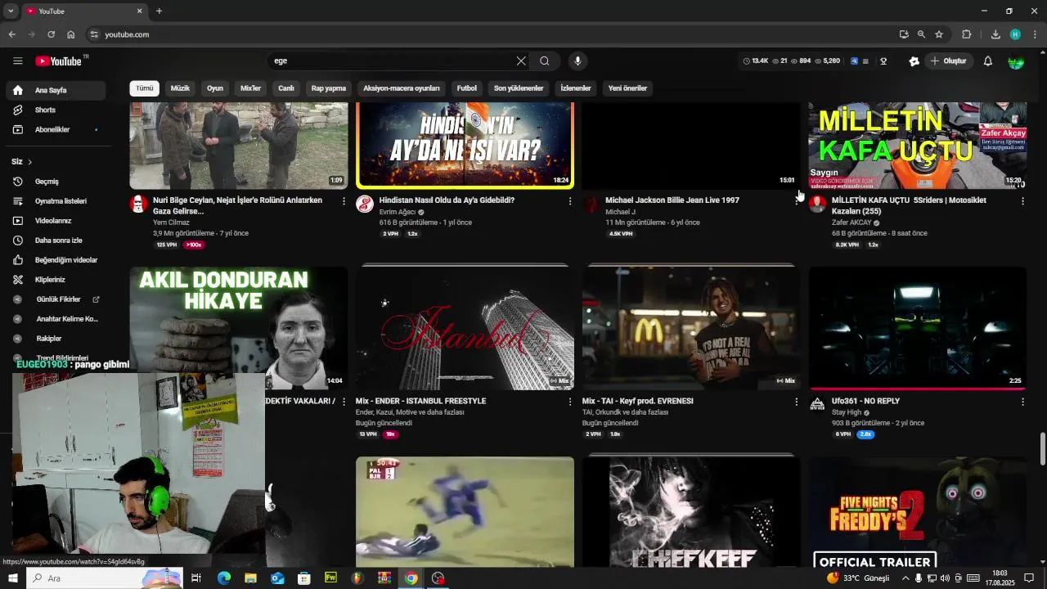Image resolution: width=1047 pixels, height=589 pixels.
Task: Bookmark this page with the star
Action: [x=939, y=34]
